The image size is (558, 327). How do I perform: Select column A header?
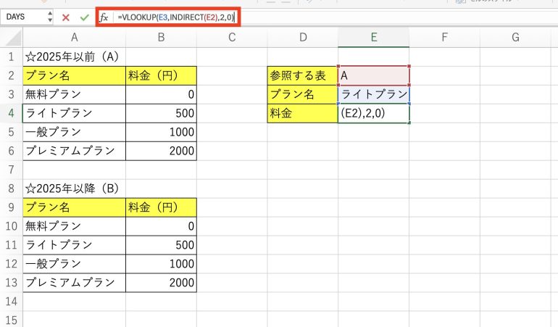(74, 38)
